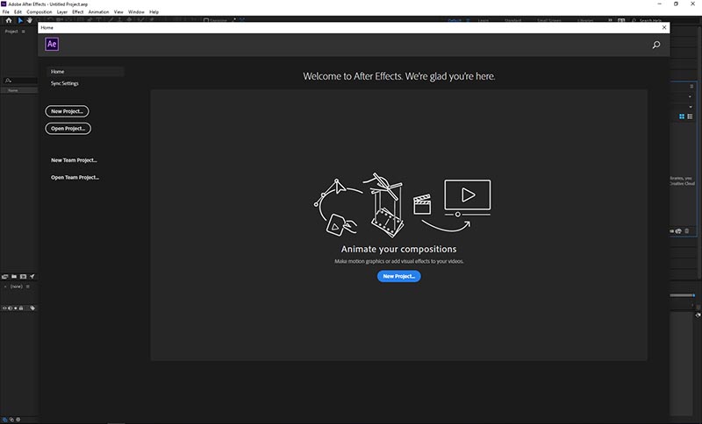Open the Layer menu

coord(62,12)
